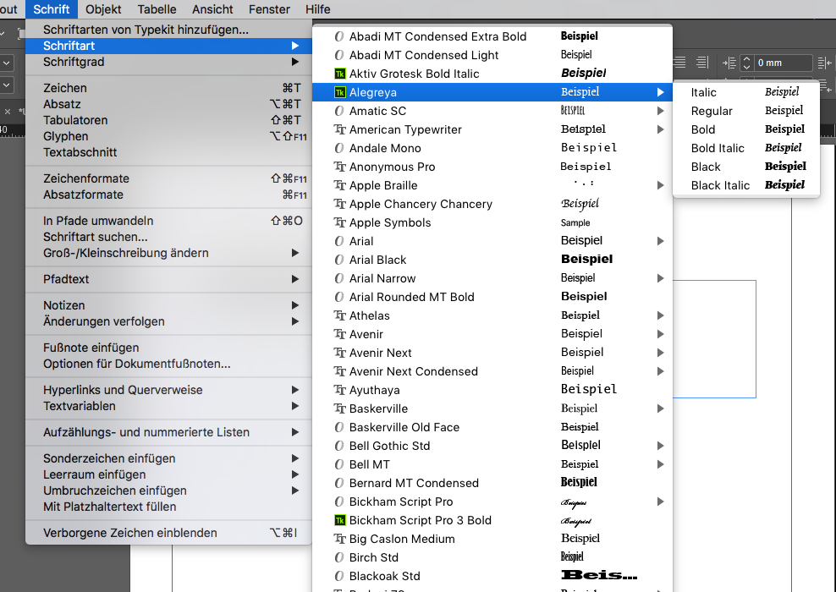Open the Objekt menu
This screenshot has width=836, height=592.
pos(103,9)
